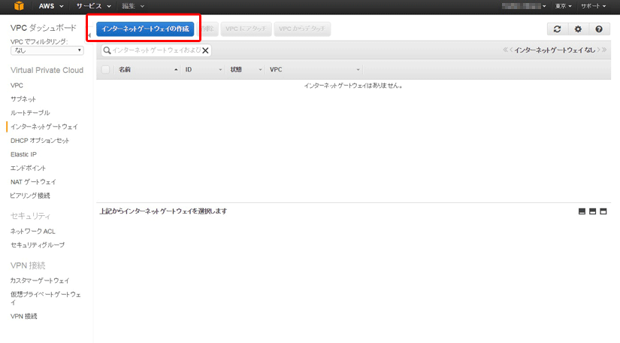
Task: Tick the select-all checkbox in the table header
Action: 105,69
